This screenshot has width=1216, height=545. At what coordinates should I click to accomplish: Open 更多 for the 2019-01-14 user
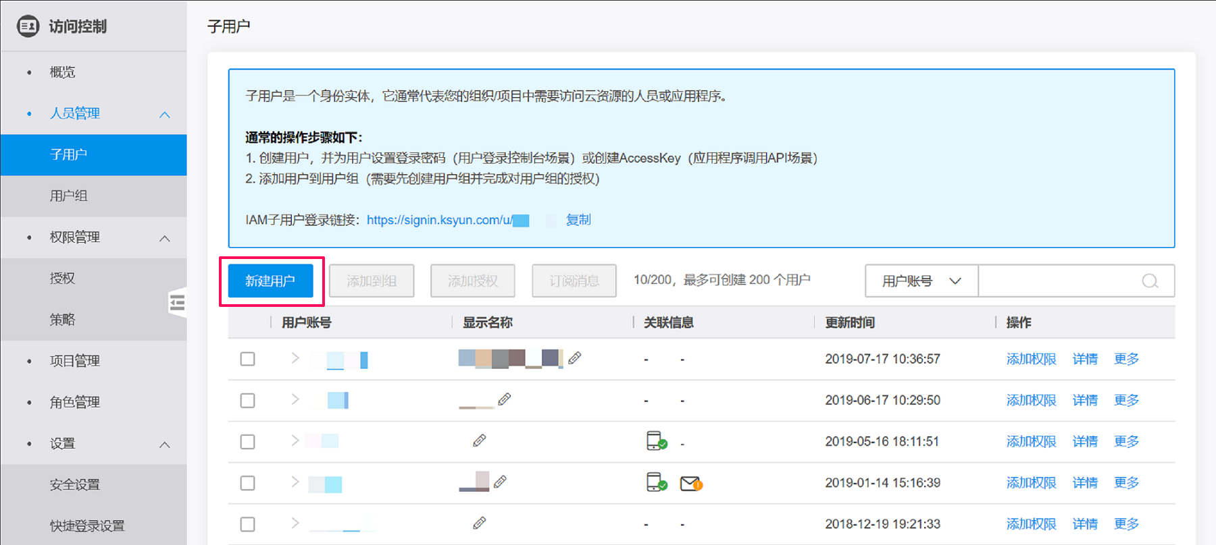coord(1126,482)
